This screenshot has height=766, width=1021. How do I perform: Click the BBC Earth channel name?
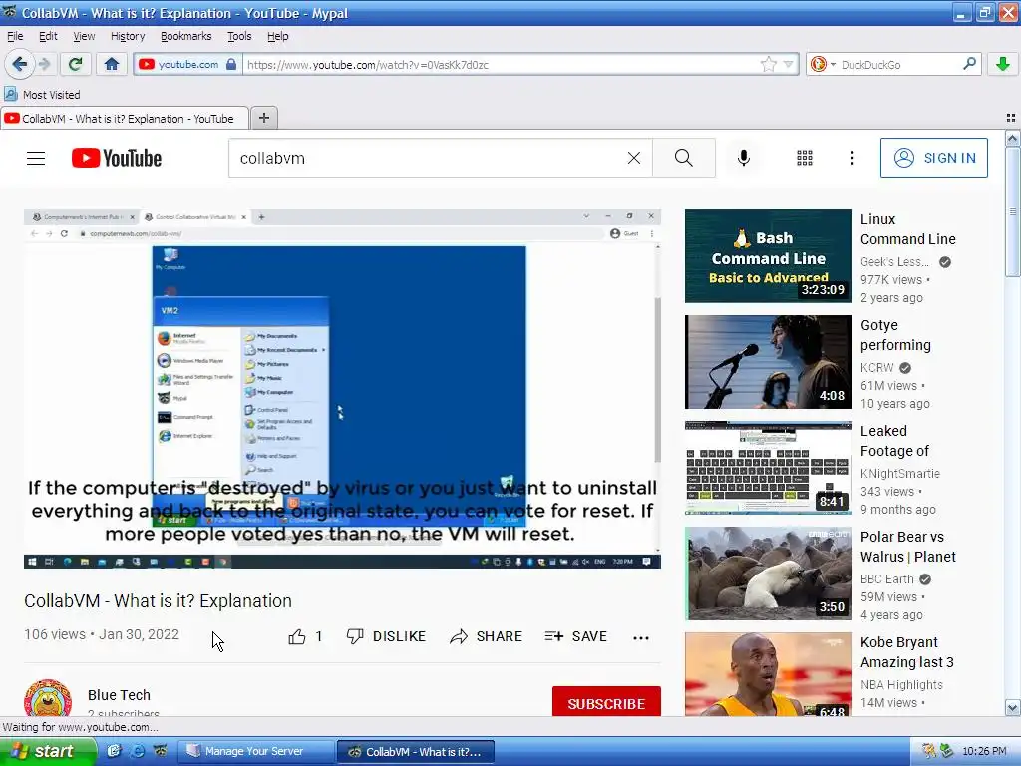(x=886, y=579)
